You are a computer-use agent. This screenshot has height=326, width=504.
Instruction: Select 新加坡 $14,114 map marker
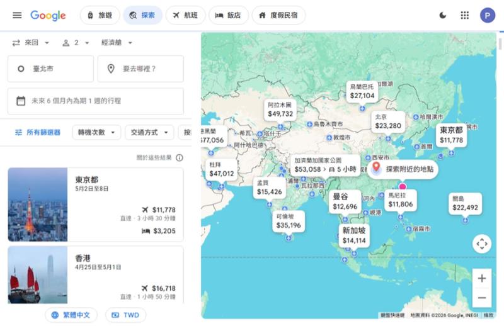click(354, 236)
